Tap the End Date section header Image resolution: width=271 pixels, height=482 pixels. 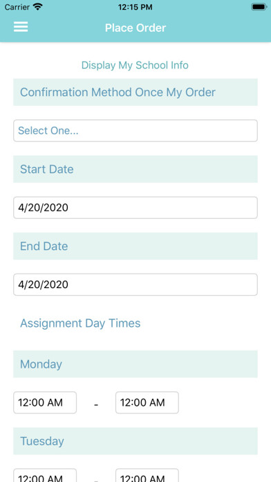(135, 246)
